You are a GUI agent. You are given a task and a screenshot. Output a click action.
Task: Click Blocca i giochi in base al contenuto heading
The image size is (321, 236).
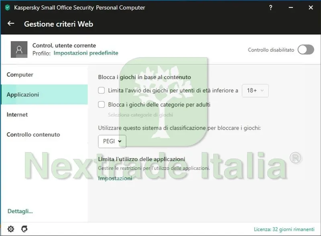coord(144,77)
